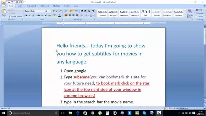Justify the text
The image size is (206, 116).
77,15
